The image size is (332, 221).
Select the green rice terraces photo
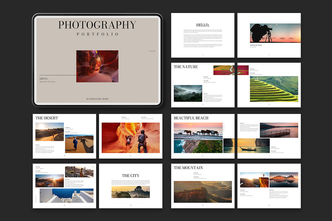click(x=274, y=89)
